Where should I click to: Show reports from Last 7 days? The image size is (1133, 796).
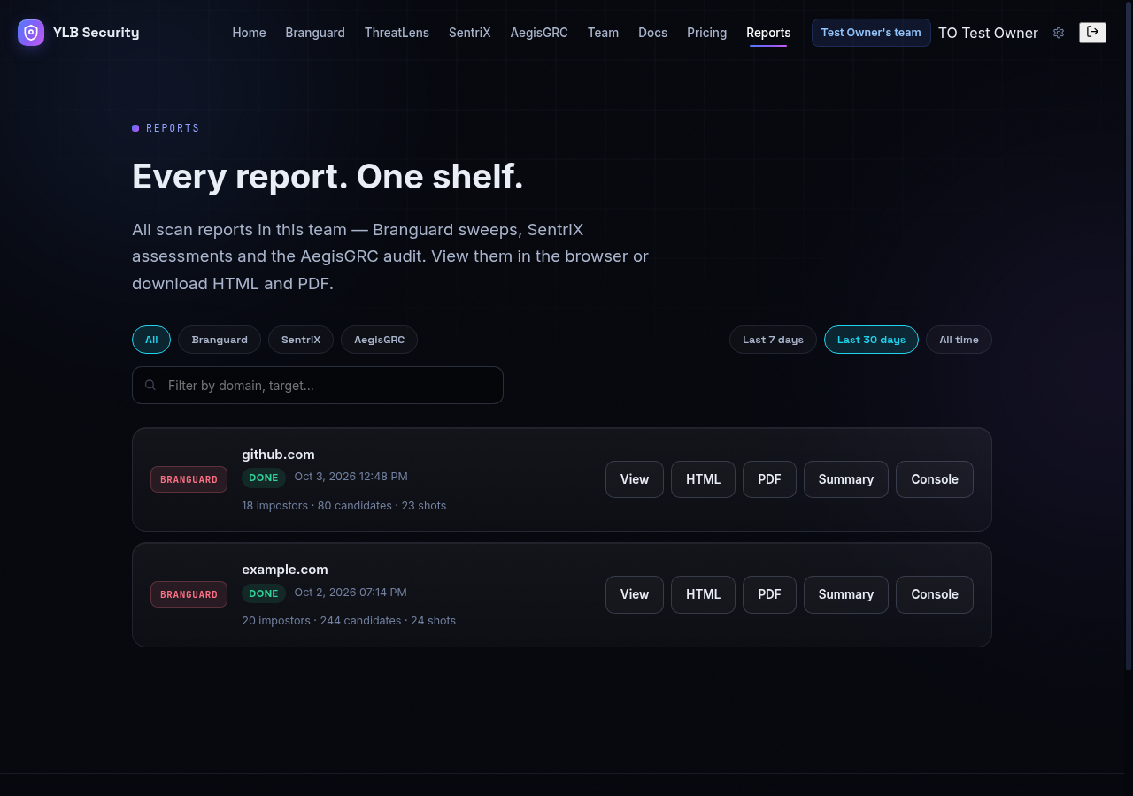[x=773, y=340]
